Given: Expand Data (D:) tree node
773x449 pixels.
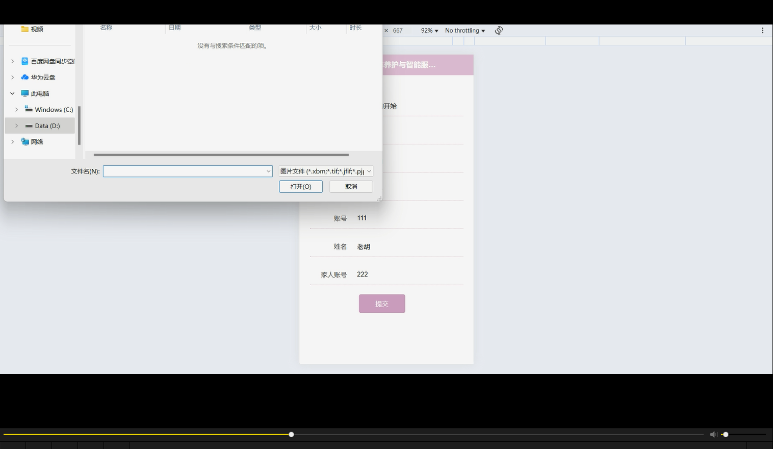Looking at the screenshot, I should (x=17, y=126).
